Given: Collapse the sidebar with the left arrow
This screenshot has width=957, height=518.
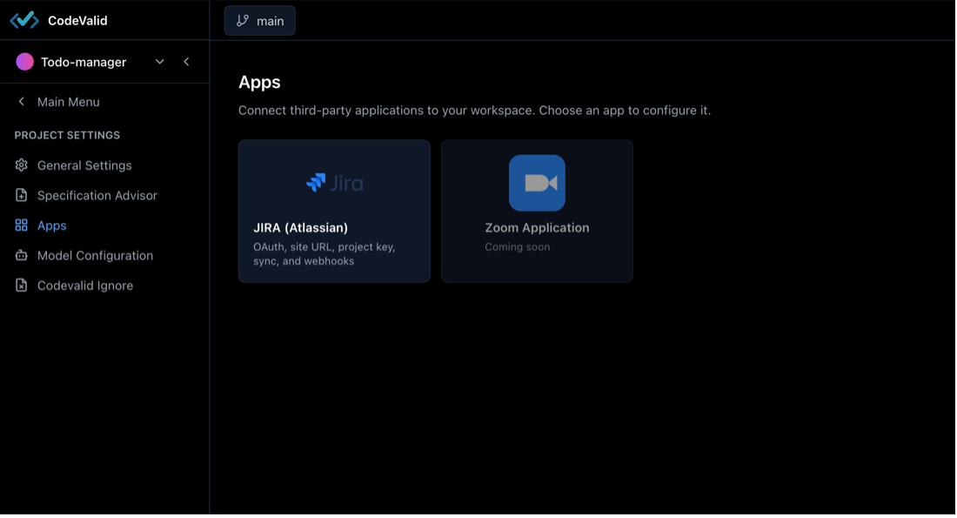Looking at the screenshot, I should 186,62.
